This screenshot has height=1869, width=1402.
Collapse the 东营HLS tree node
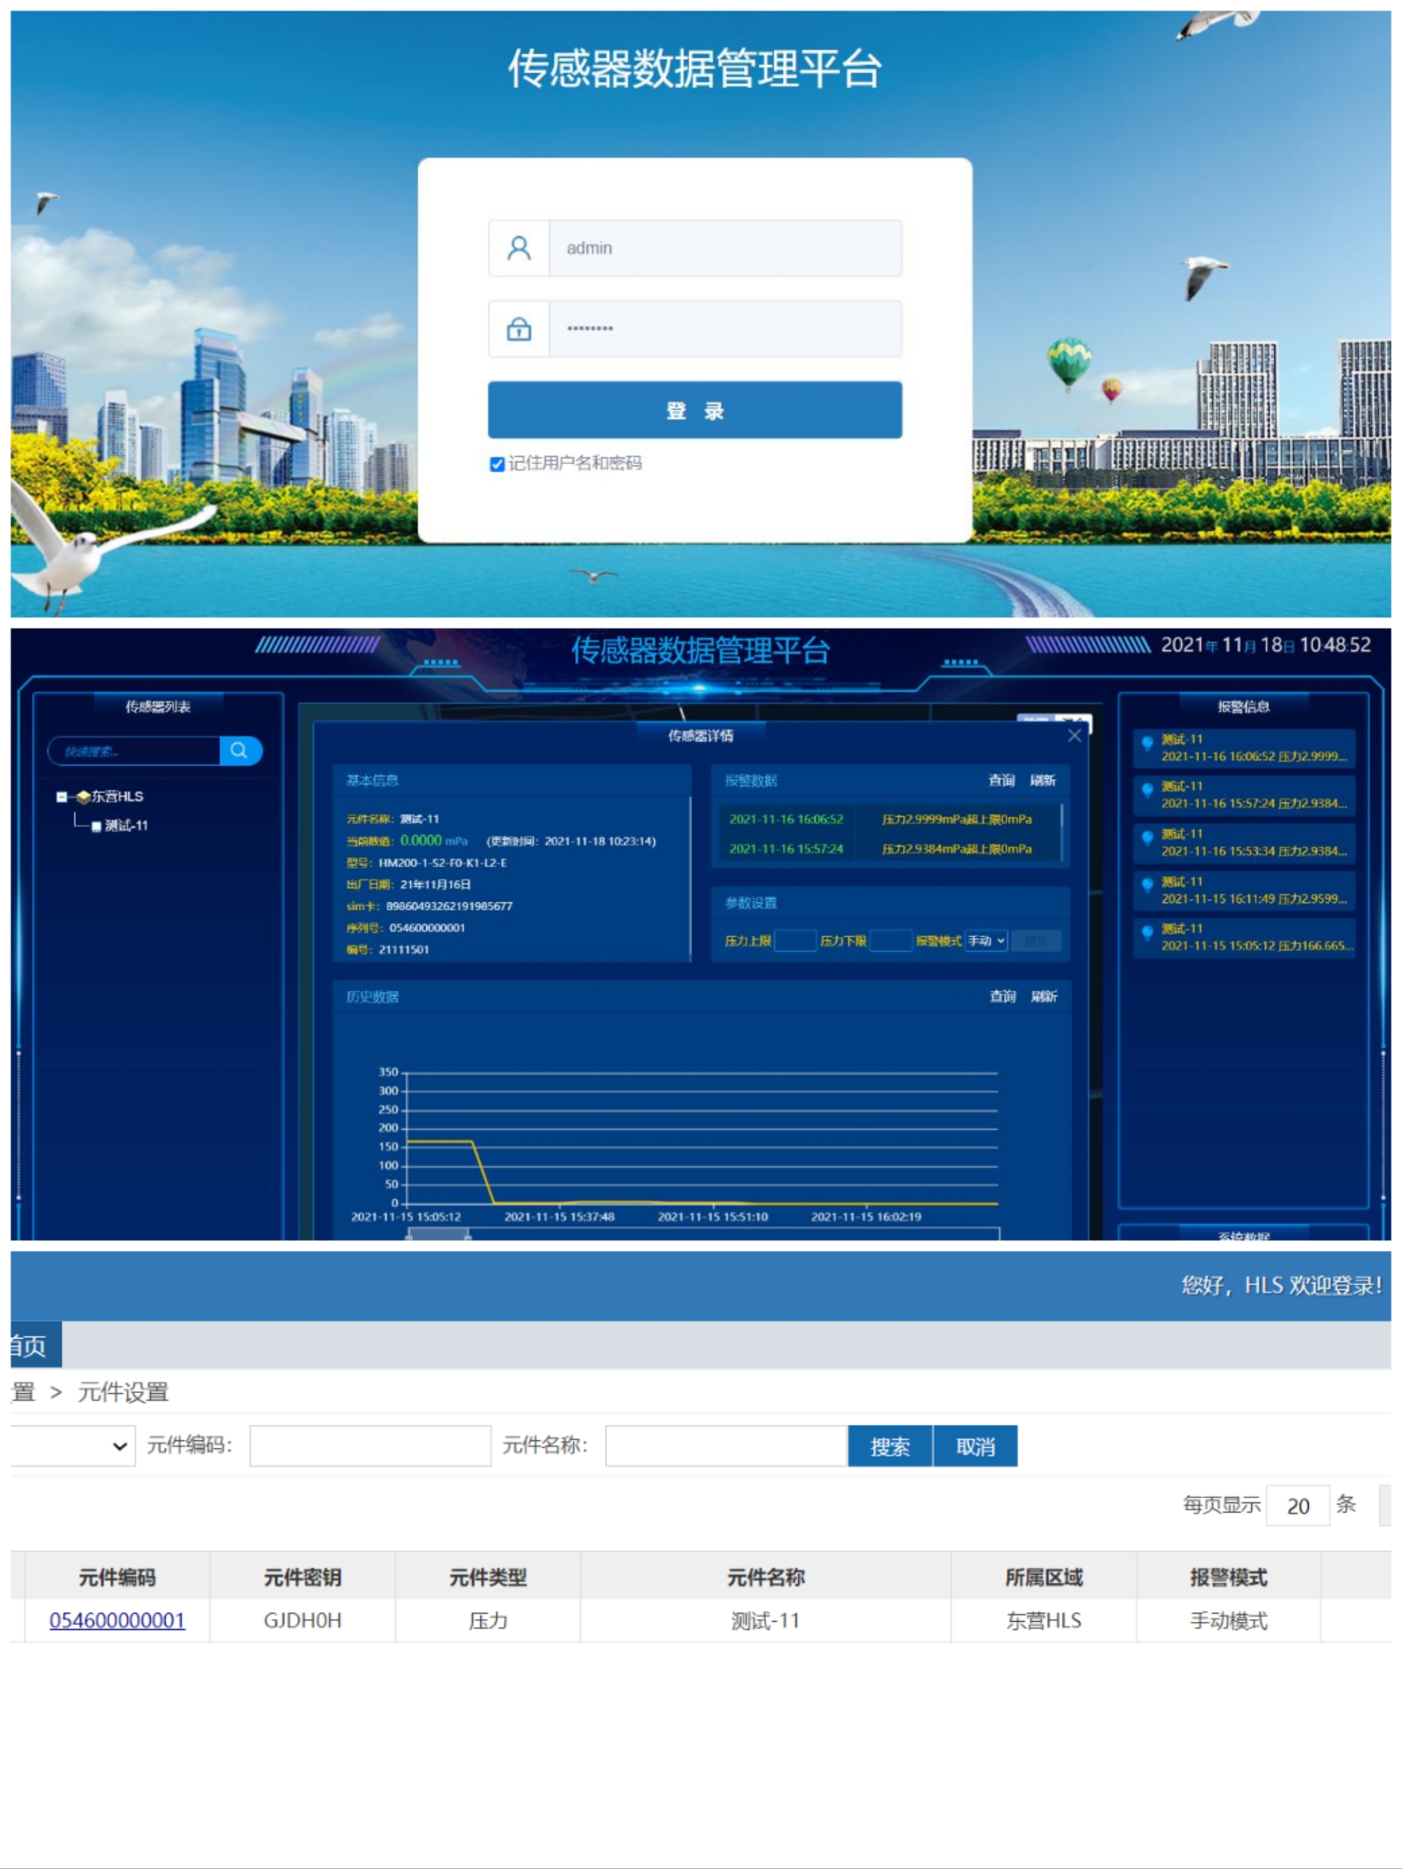point(61,797)
